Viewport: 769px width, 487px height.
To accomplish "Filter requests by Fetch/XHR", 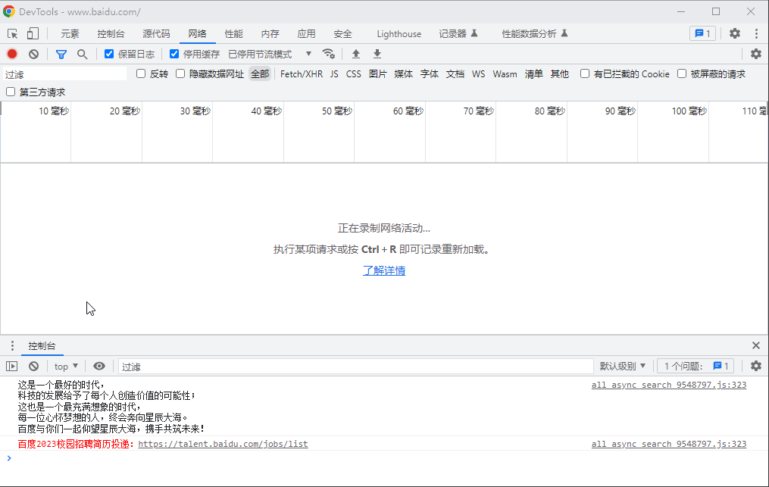I will coord(301,74).
